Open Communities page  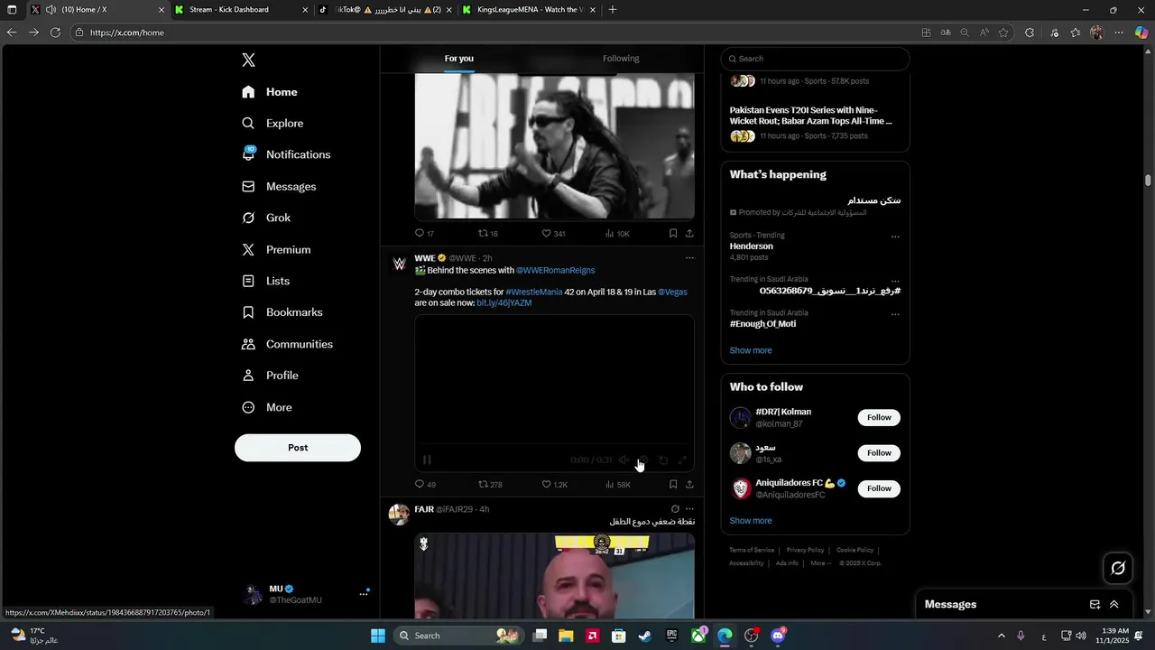tap(287, 344)
